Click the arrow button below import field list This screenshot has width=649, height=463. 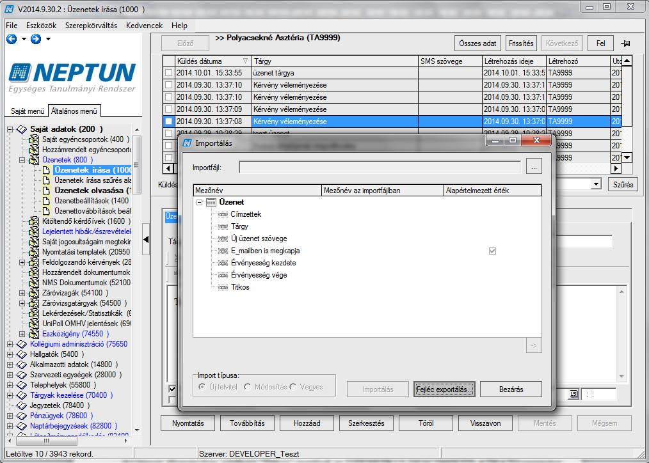click(x=534, y=345)
